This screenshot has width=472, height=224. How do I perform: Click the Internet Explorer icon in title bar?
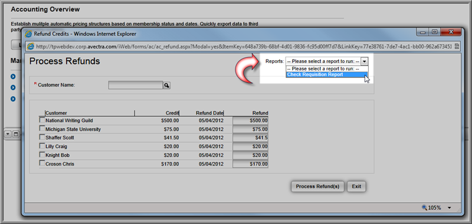pyautogui.click(x=28, y=34)
